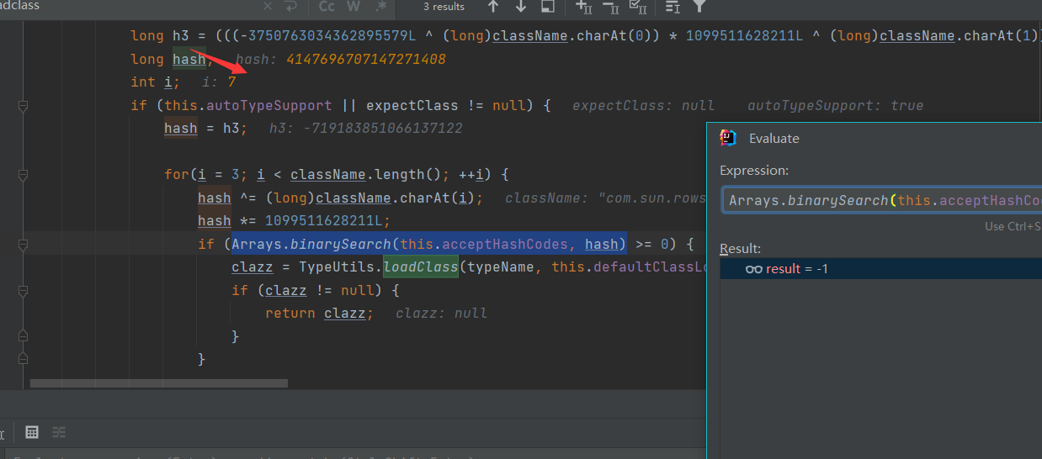Screen dimensions: 1042x459
Task: Click the 'Evaluate' dialog title
Action: (x=774, y=139)
